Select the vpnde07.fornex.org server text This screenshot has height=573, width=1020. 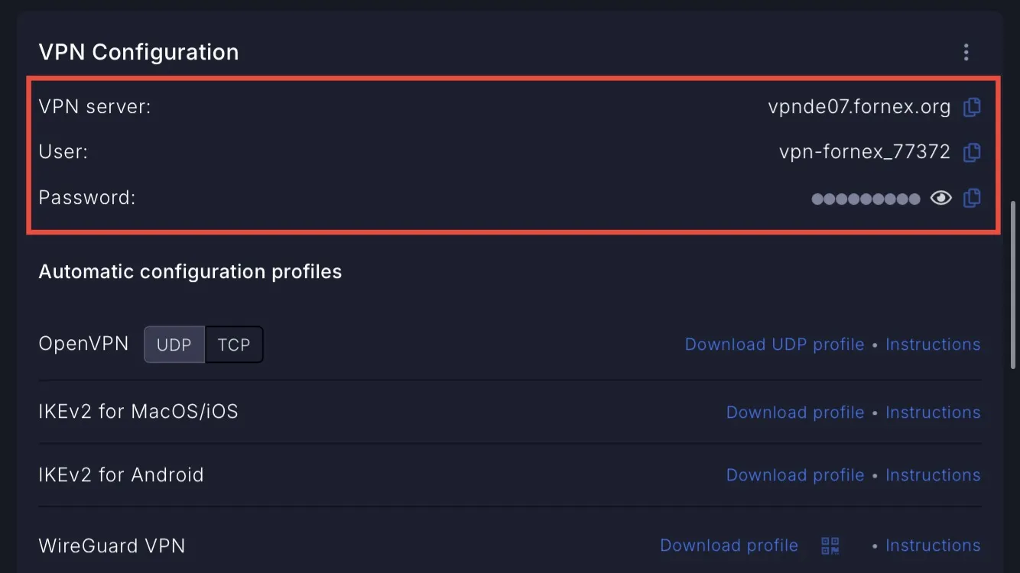click(859, 107)
